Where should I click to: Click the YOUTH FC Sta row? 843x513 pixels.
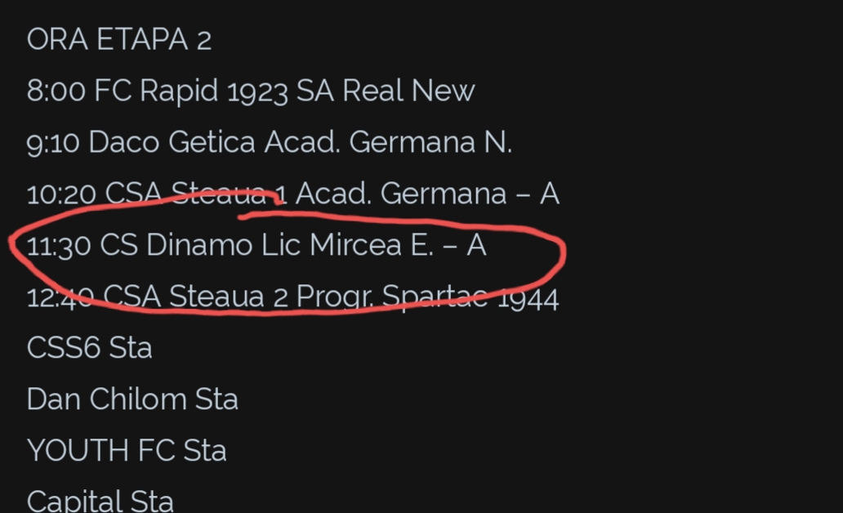pos(127,451)
